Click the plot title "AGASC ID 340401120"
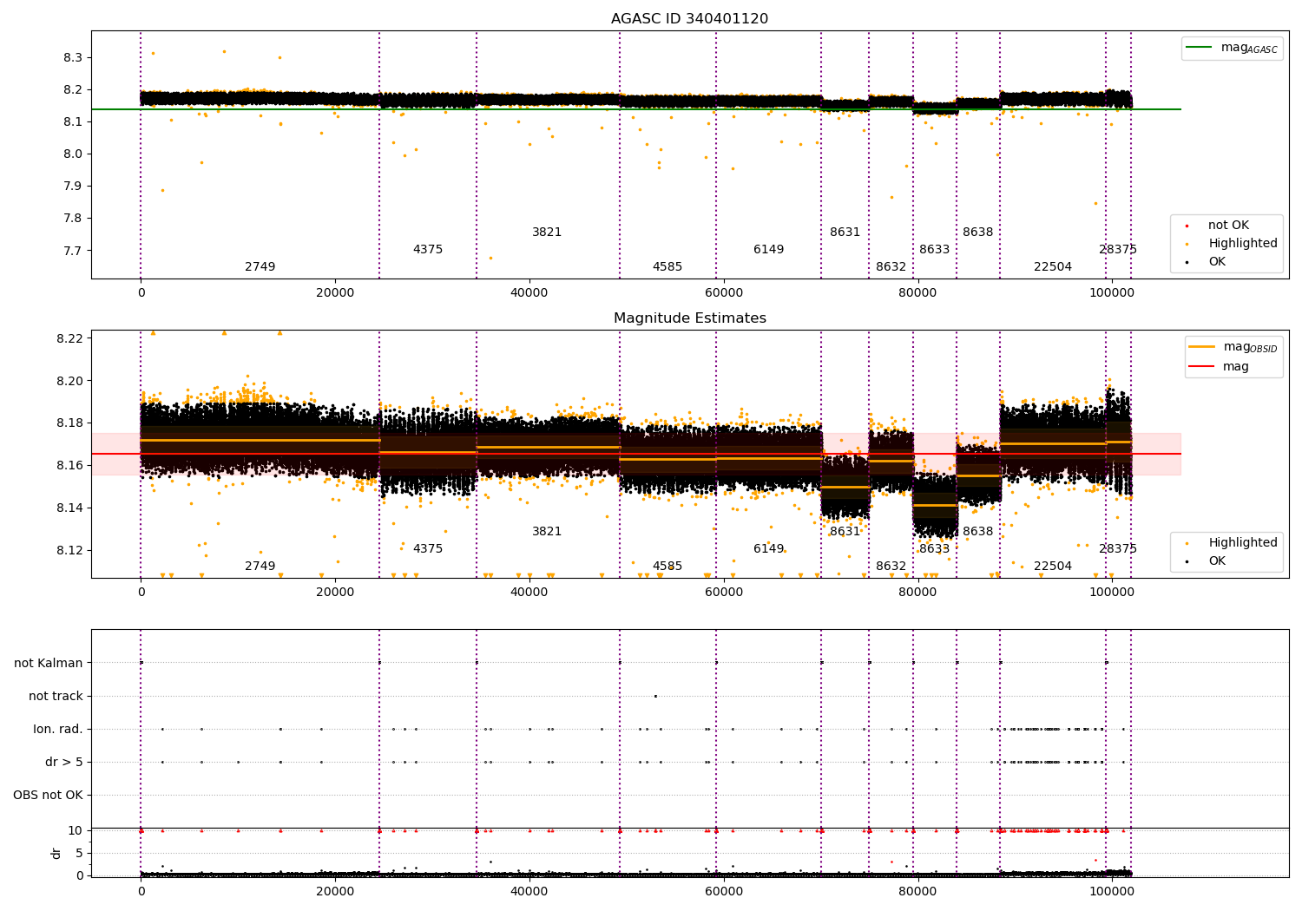This screenshot has height=911, width=1302. pos(689,19)
